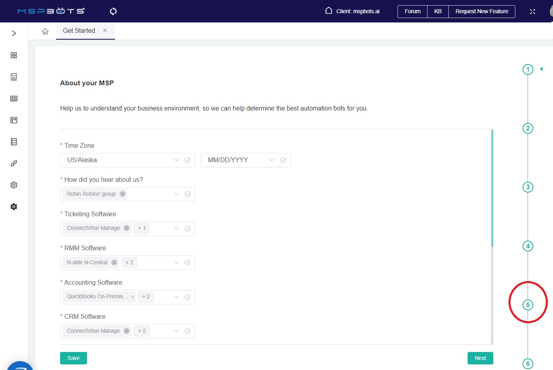This screenshot has height=370, width=553.
Task: Go to step 1 in progress tracker
Action: click(528, 69)
